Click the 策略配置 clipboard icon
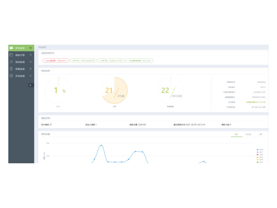Viewport: 277px width, 208px height. click(x=11, y=69)
